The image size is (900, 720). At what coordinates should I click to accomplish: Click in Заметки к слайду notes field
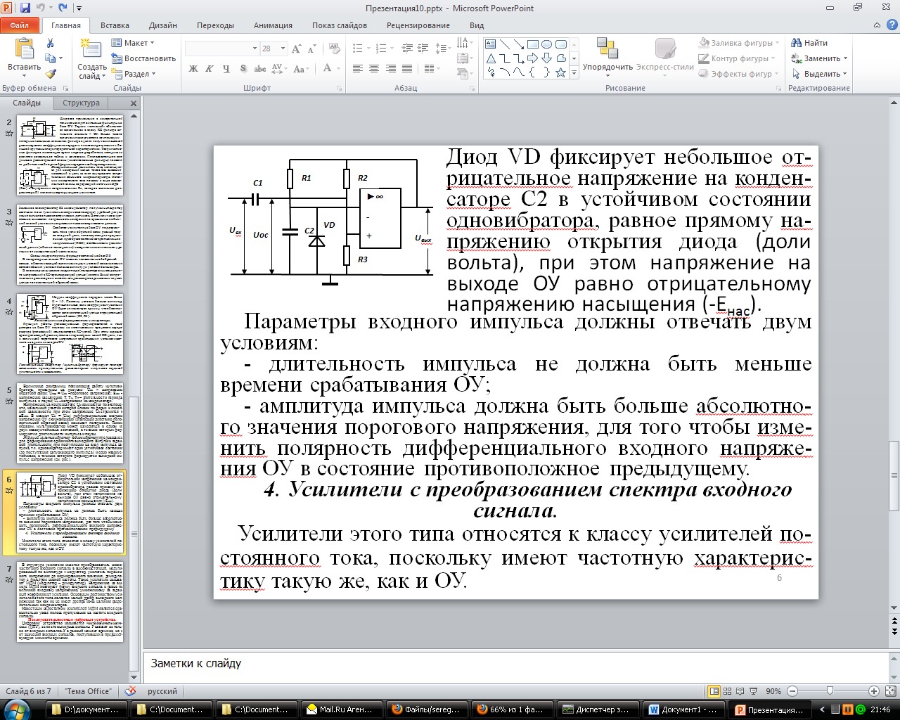tap(516, 665)
